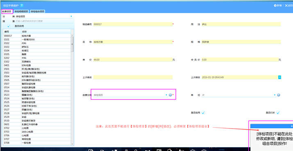Click the 搜索 search input field

[44, 21]
